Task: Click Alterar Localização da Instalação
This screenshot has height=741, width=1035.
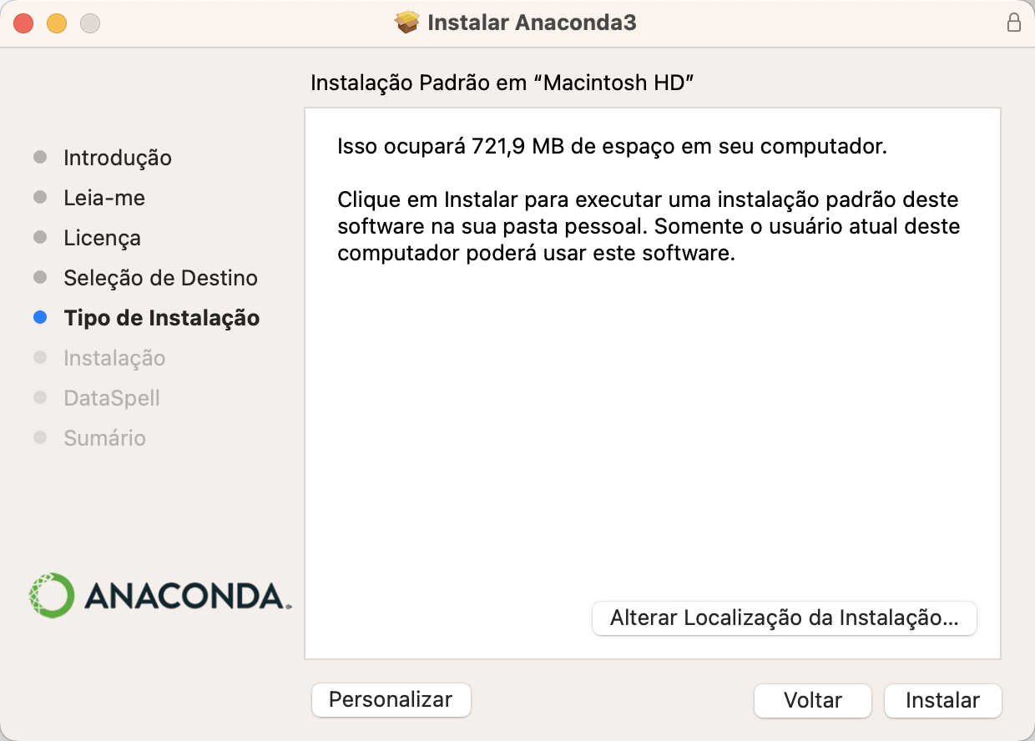Action: (x=784, y=617)
